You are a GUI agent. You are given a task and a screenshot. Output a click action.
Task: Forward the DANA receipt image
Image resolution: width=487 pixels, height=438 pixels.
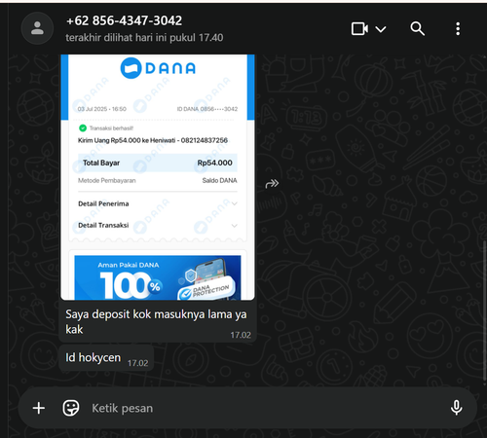pos(272,184)
